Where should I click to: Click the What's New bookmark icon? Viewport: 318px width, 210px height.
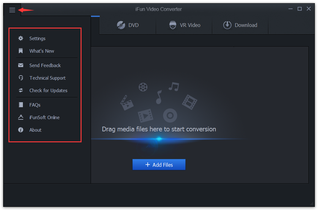pyautogui.click(x=21, y=51)
